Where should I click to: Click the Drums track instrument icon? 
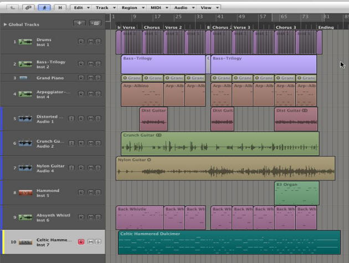[25, 42]
